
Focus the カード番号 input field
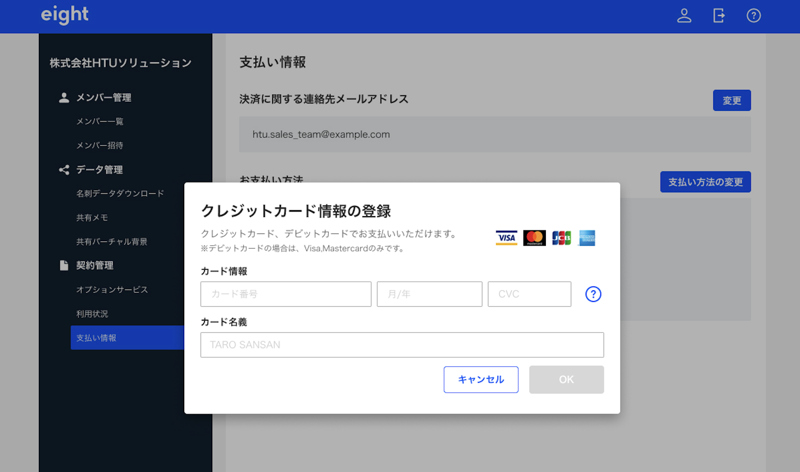point(286,294)
